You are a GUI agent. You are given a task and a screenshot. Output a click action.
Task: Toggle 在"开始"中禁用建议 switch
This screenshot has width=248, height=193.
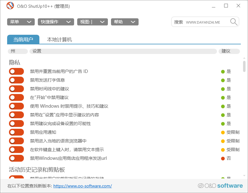(x=16, y=97)
